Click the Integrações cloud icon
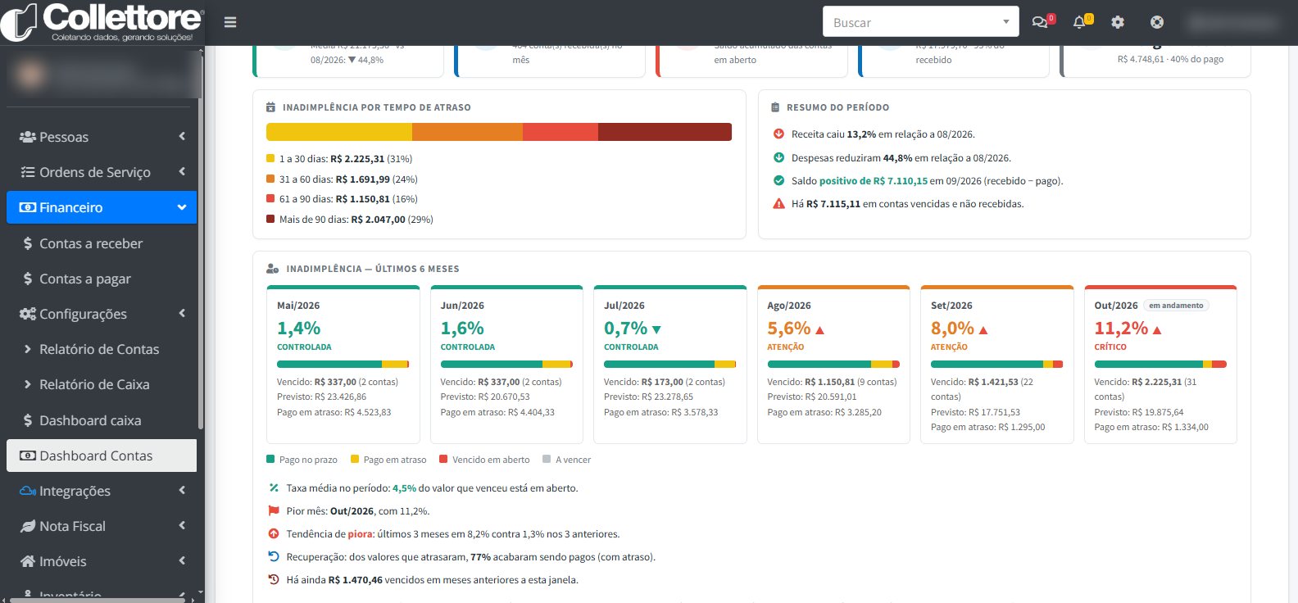Image resolution: width=1298 pixels, height=603 pixels. 27,491
